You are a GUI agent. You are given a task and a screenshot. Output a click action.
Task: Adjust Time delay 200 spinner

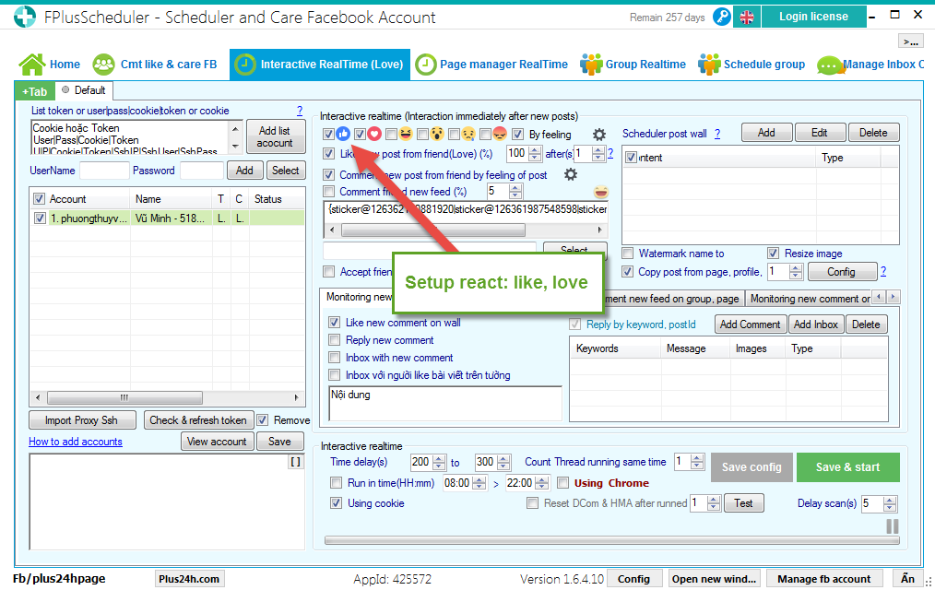(440, 462)
